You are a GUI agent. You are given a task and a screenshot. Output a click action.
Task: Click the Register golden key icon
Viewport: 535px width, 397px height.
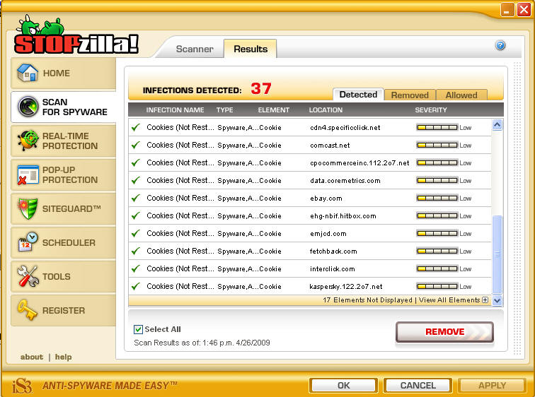28,310
